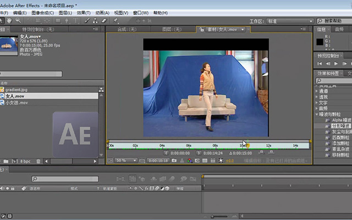Viewport: 352px width, 220px height.
Task: Toggle the timeline audio column switch
Action: point(2,188)
